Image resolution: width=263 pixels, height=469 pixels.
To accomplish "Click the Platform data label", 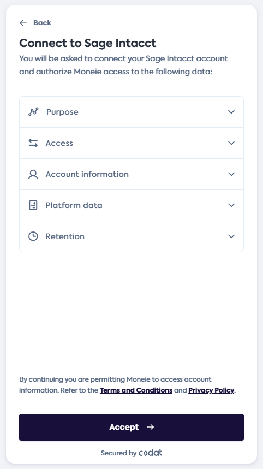I will pos(74,205).
